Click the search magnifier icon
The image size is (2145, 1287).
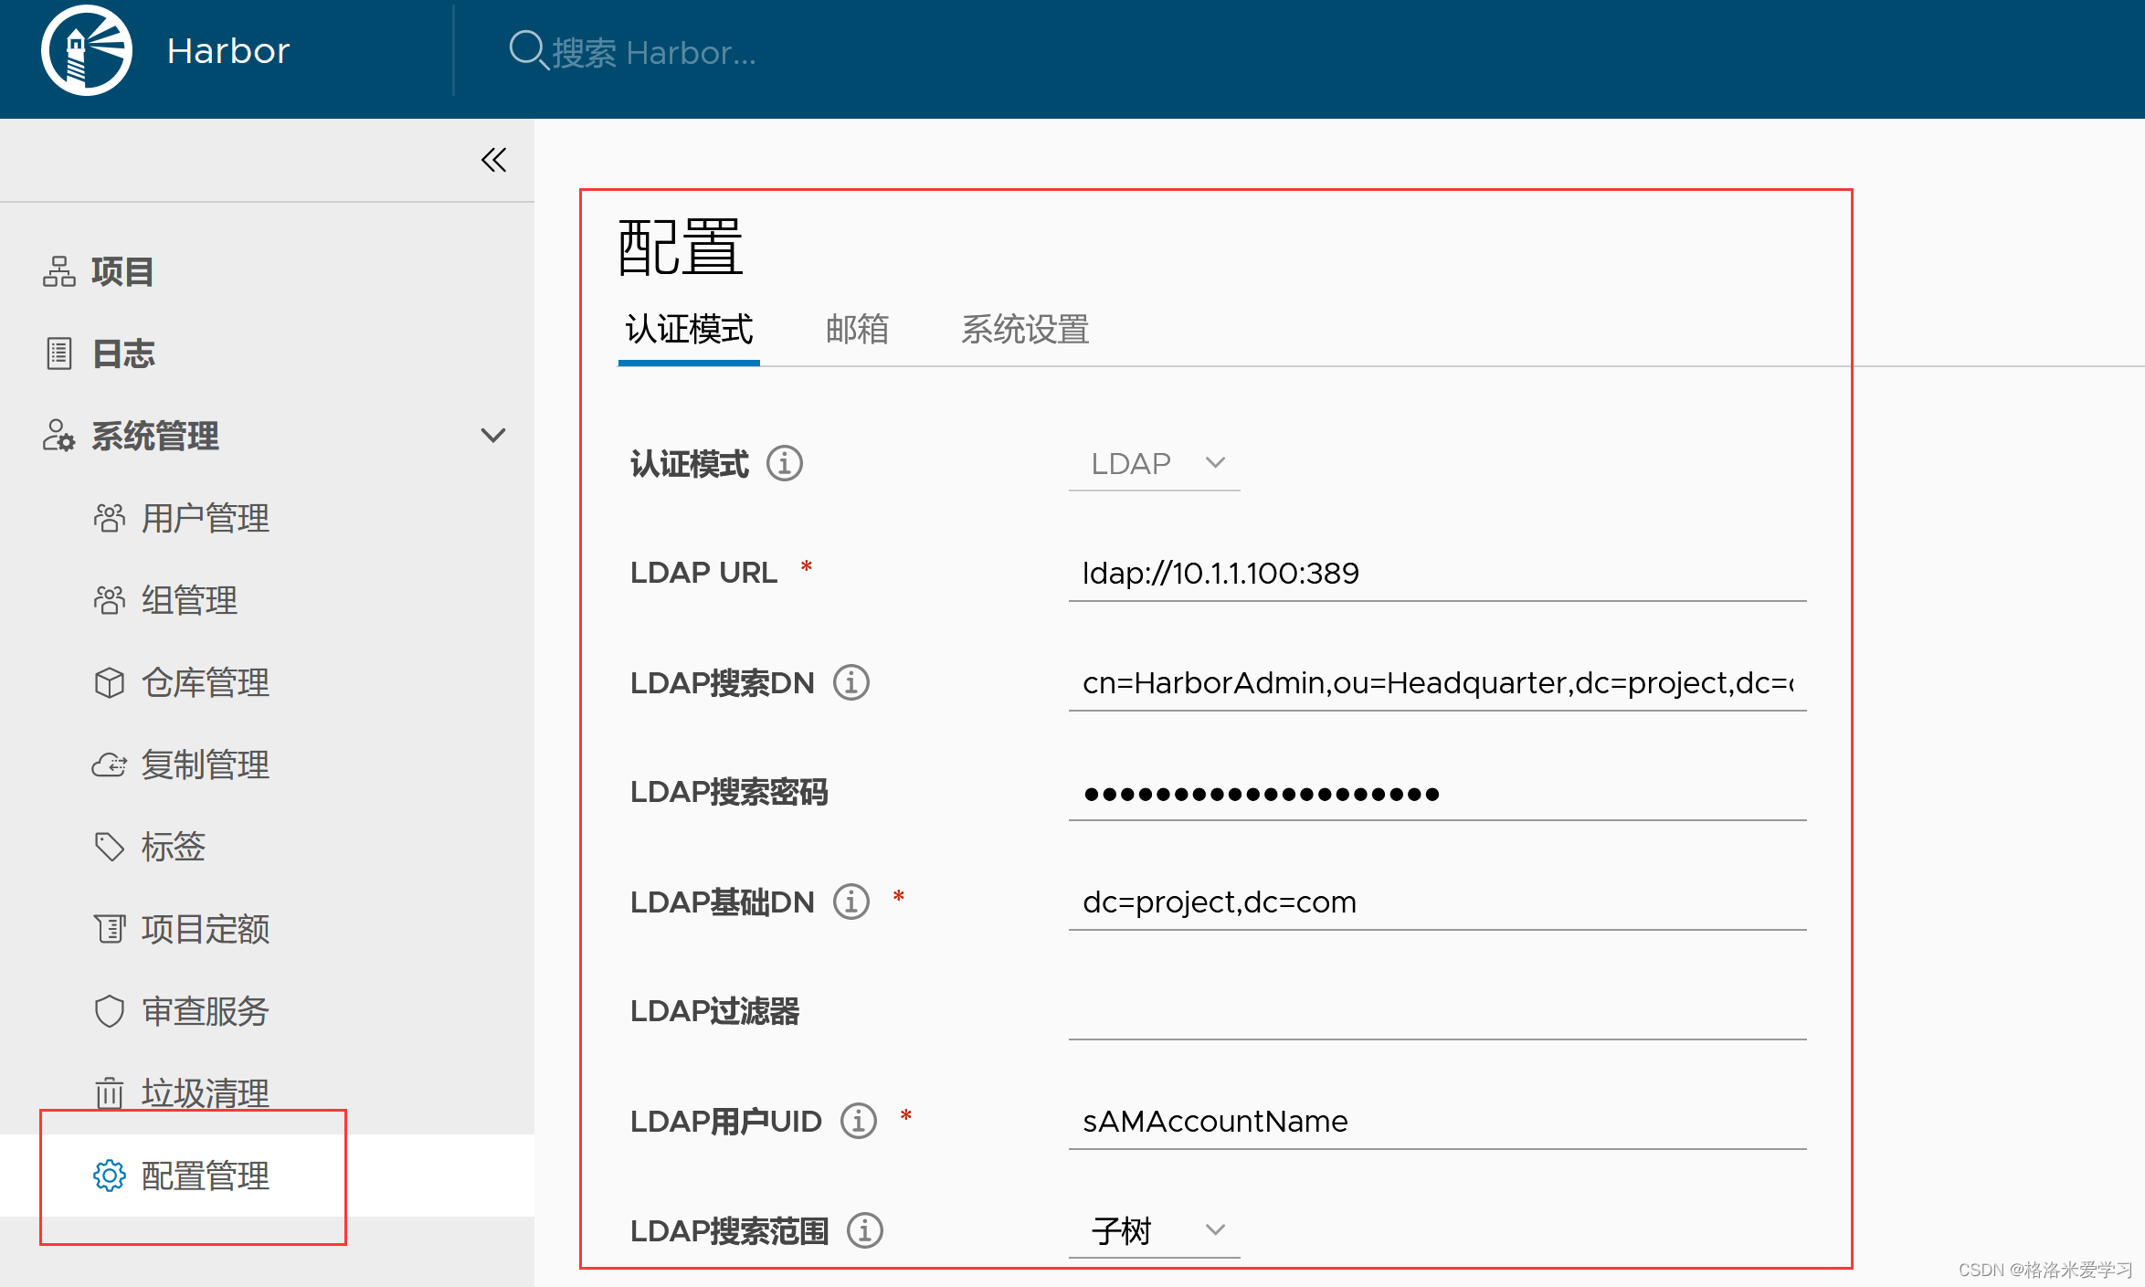point(528,50)
